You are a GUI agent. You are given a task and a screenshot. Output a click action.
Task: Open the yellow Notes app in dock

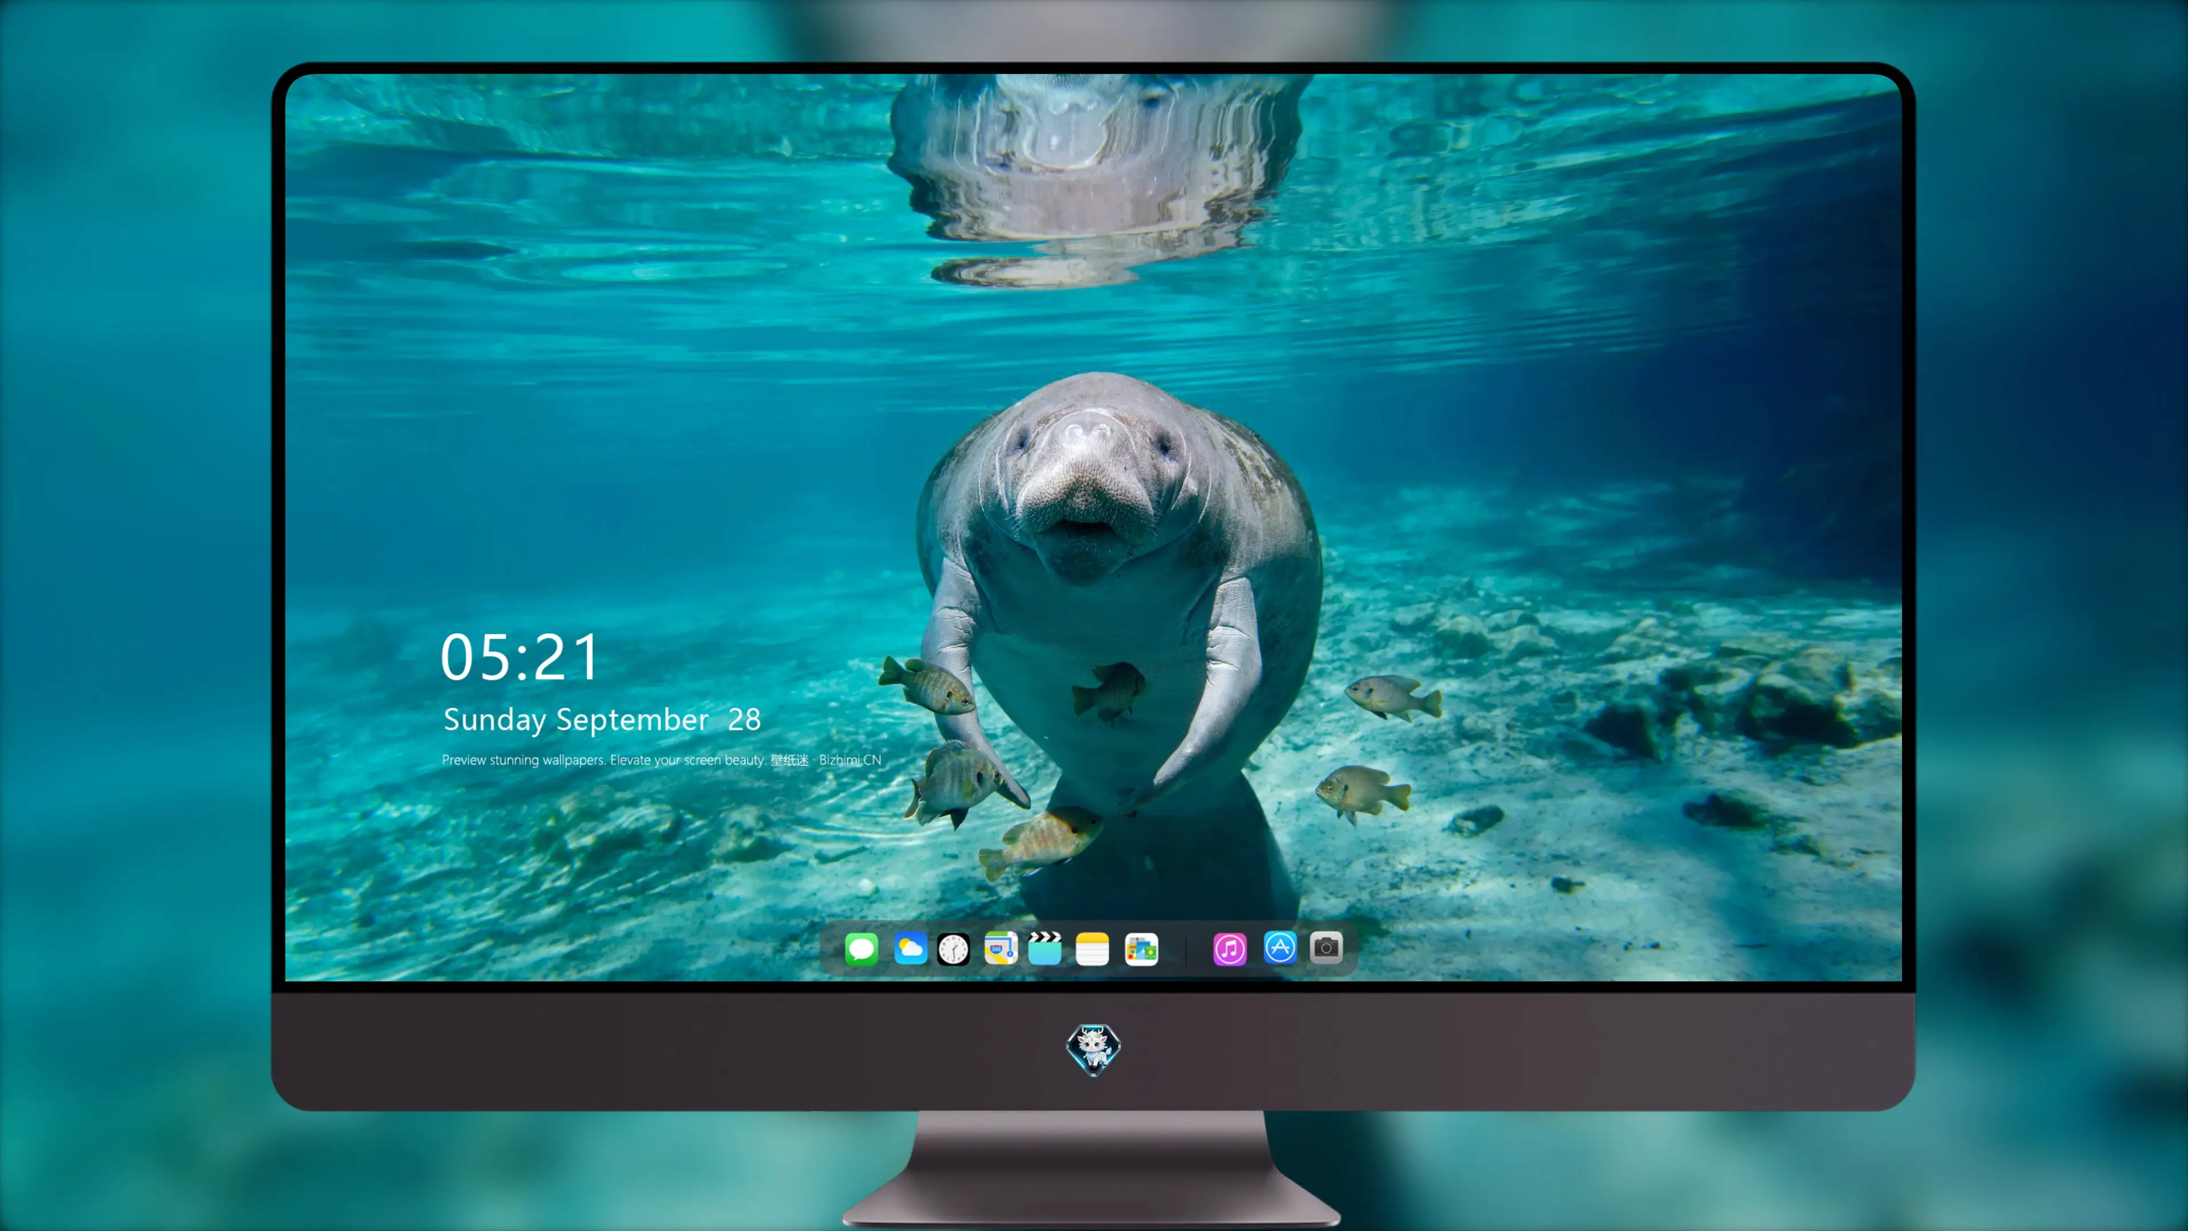pyautogui.click(x=1092, y=949)
